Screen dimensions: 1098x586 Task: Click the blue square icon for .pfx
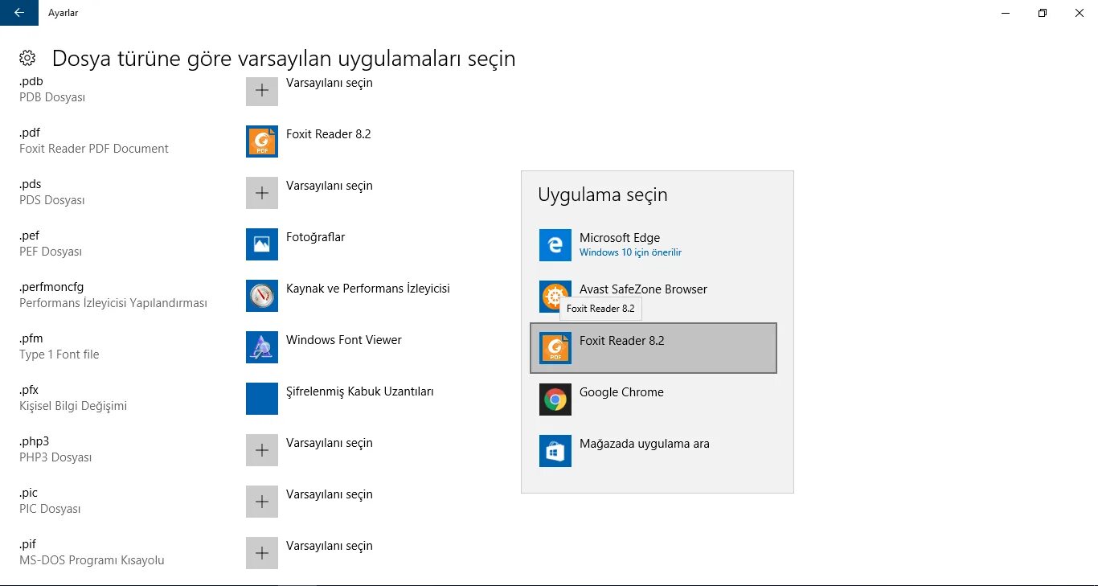coord(262,399)
